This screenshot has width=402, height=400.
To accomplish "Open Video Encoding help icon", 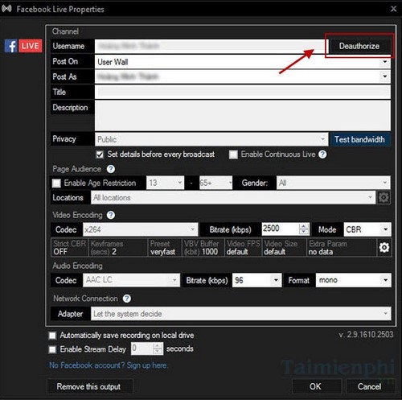I will (111, 215).
